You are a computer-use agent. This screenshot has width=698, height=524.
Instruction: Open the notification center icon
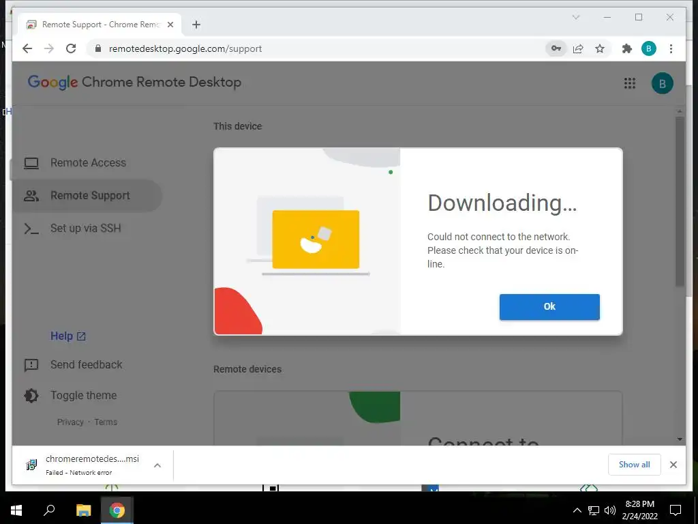click(x=676, y=510)
